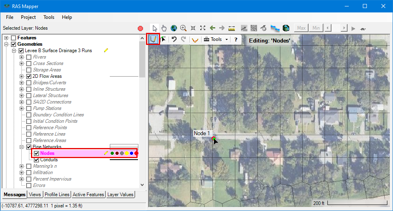Click the edit toolbar help question mark
This screenshot has width=393, height=211.
(x=236, y=39)
